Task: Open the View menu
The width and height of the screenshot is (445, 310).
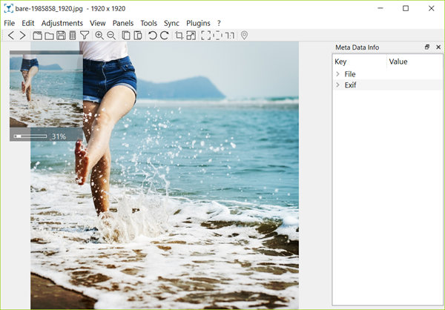Action: [98, 23]
